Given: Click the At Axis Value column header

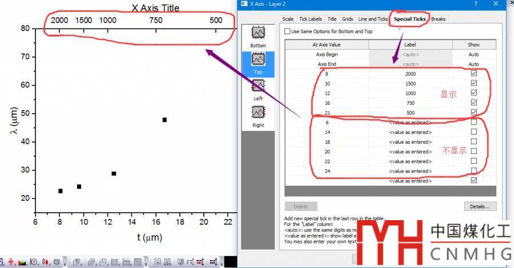Looking at the screenshot, I should 327,44.
